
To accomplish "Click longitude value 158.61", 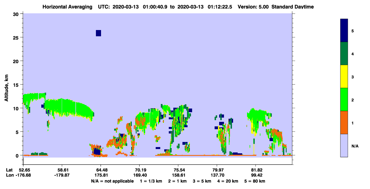I will click(178, 175).
